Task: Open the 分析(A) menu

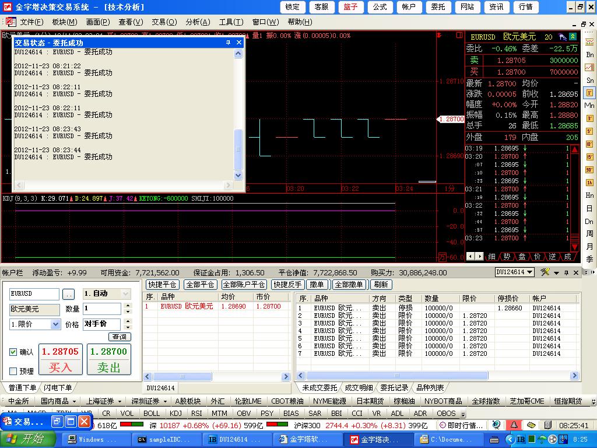Action: (197, 22)
